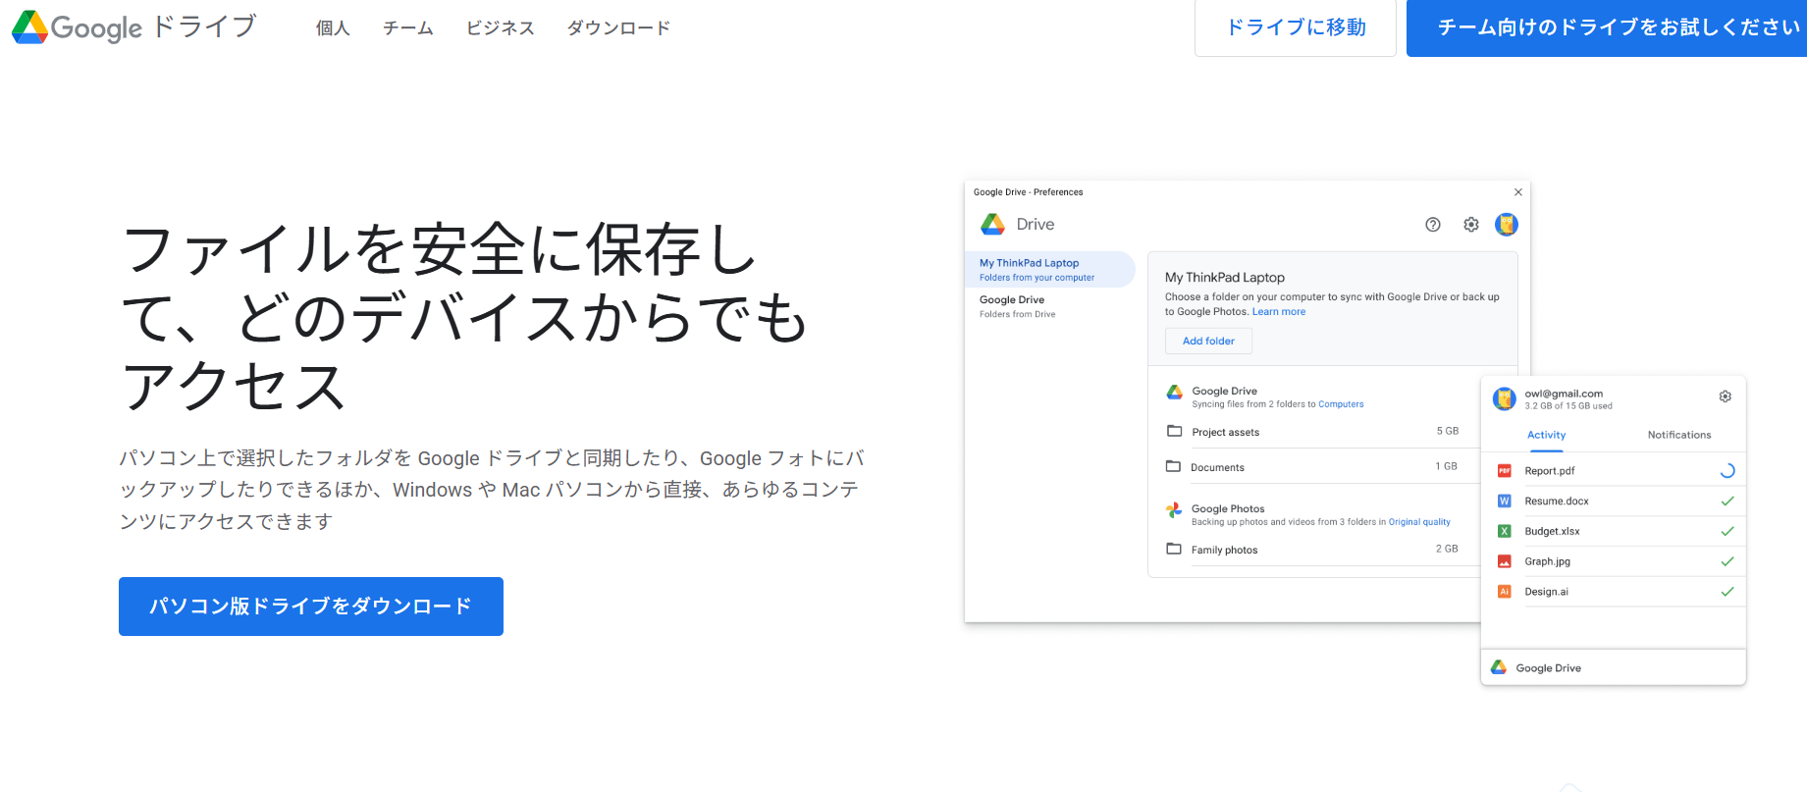Click the Design.ai file name
Image resolution: width=1807 pixels, height=792 pixels.
(1547, 592)
